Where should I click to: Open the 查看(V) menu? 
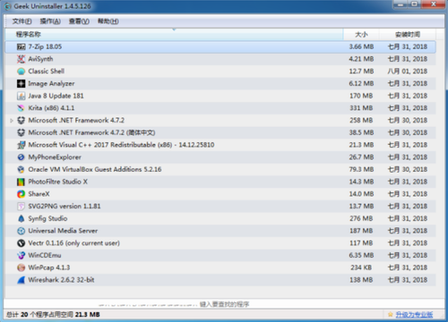[79, 21]
